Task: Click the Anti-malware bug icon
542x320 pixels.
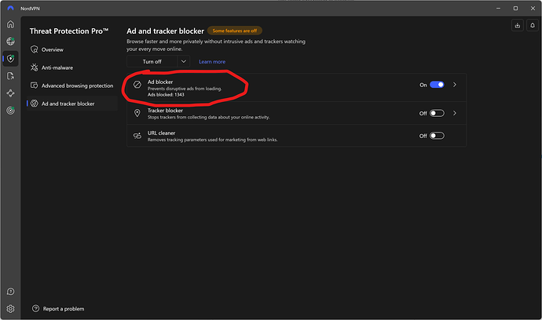Action: 35,67
